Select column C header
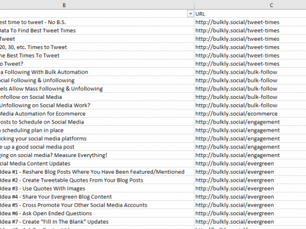 pyautogui.click(x=250, y=5)
